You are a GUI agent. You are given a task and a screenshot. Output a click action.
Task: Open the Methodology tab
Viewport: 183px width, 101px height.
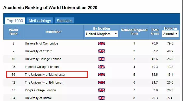(x=40, y=21)
